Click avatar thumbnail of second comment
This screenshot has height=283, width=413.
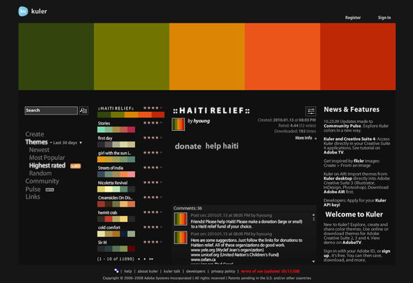click(181, 237)
